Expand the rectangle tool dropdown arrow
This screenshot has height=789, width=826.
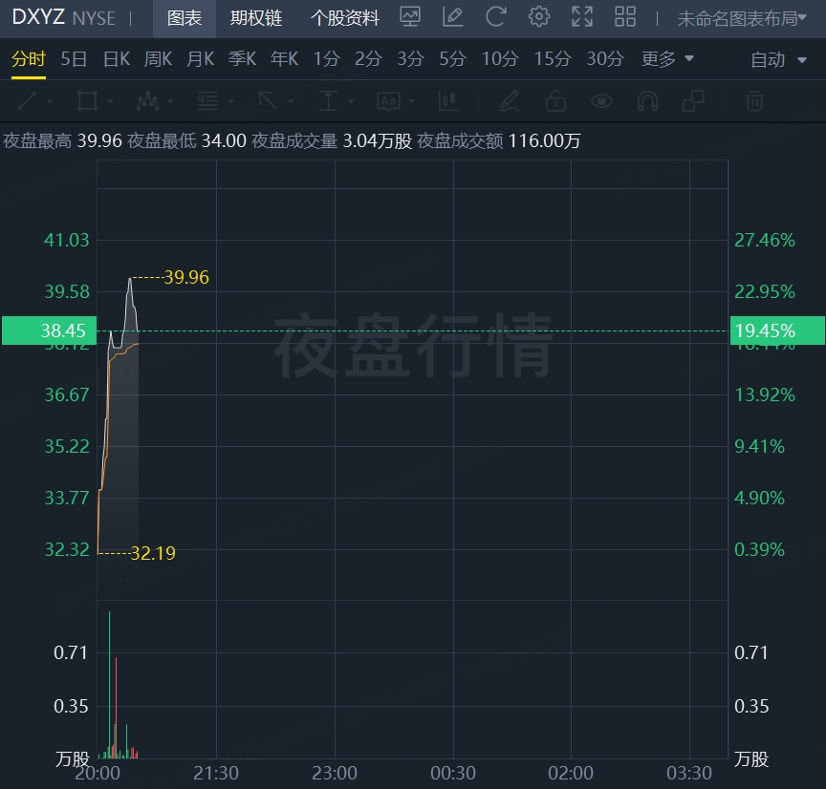(111, 101)
